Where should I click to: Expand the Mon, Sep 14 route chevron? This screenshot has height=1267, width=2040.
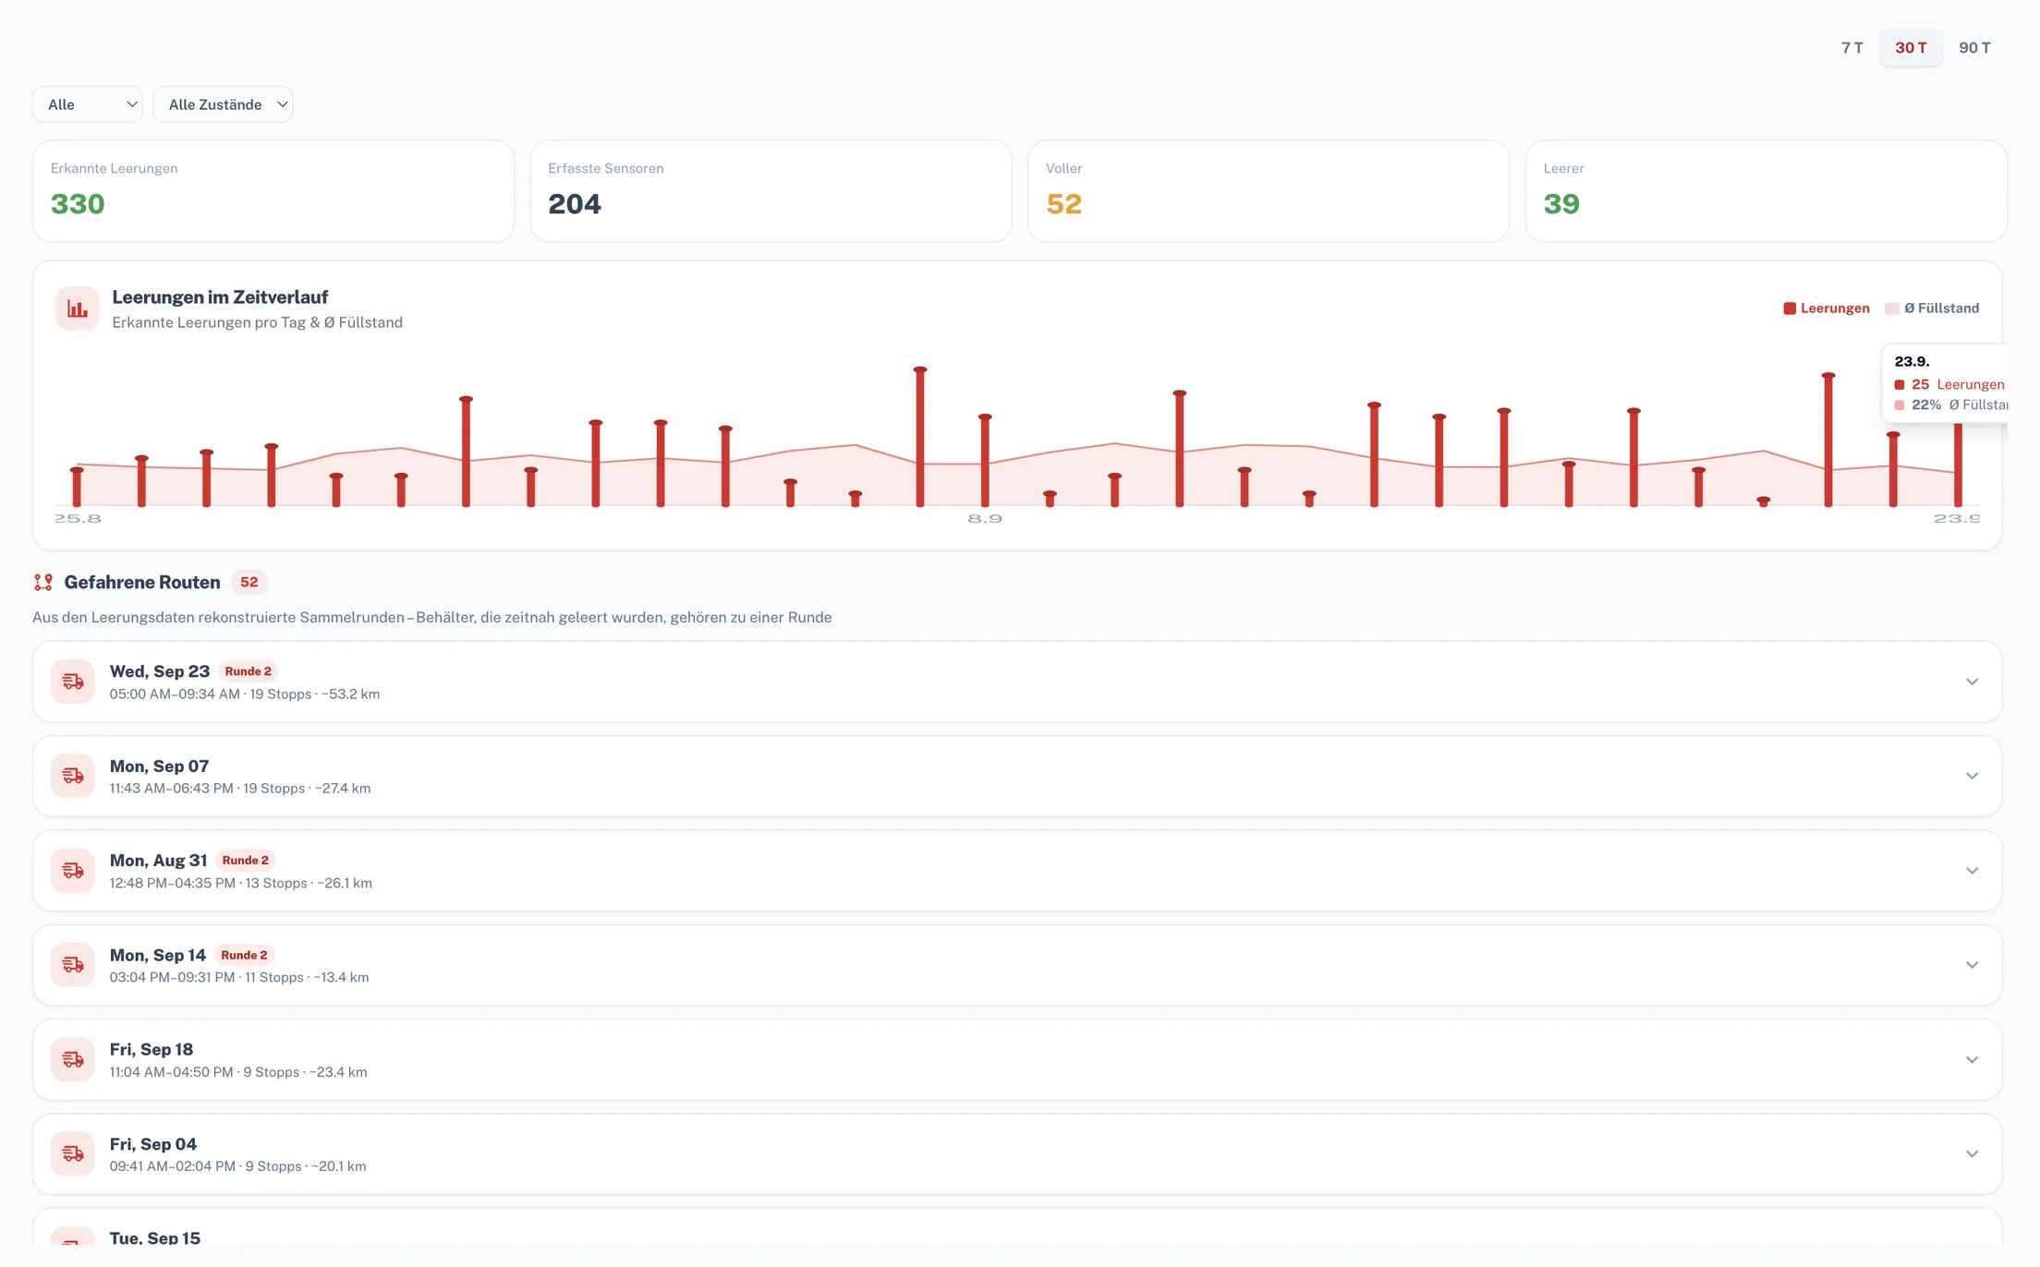[1972, 965]
